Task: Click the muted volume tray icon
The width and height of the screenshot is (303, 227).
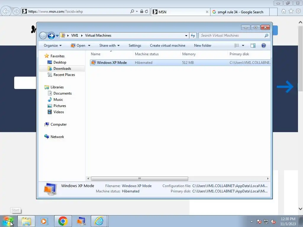Action: point(273,222)
